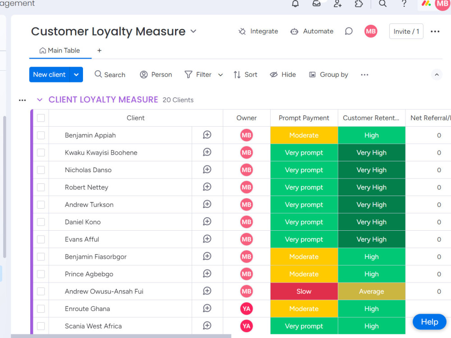Screen dimensions: 451x338
Task: Add update for Robert Nettey
Action: coord(207,187)
